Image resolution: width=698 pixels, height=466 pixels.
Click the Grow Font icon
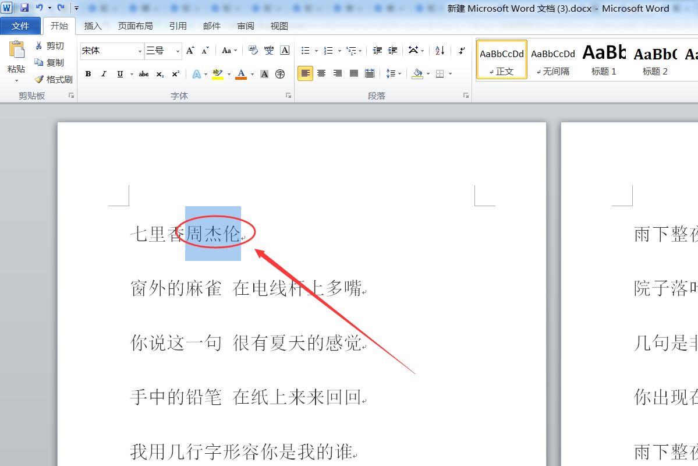click(x=190, y=50)
